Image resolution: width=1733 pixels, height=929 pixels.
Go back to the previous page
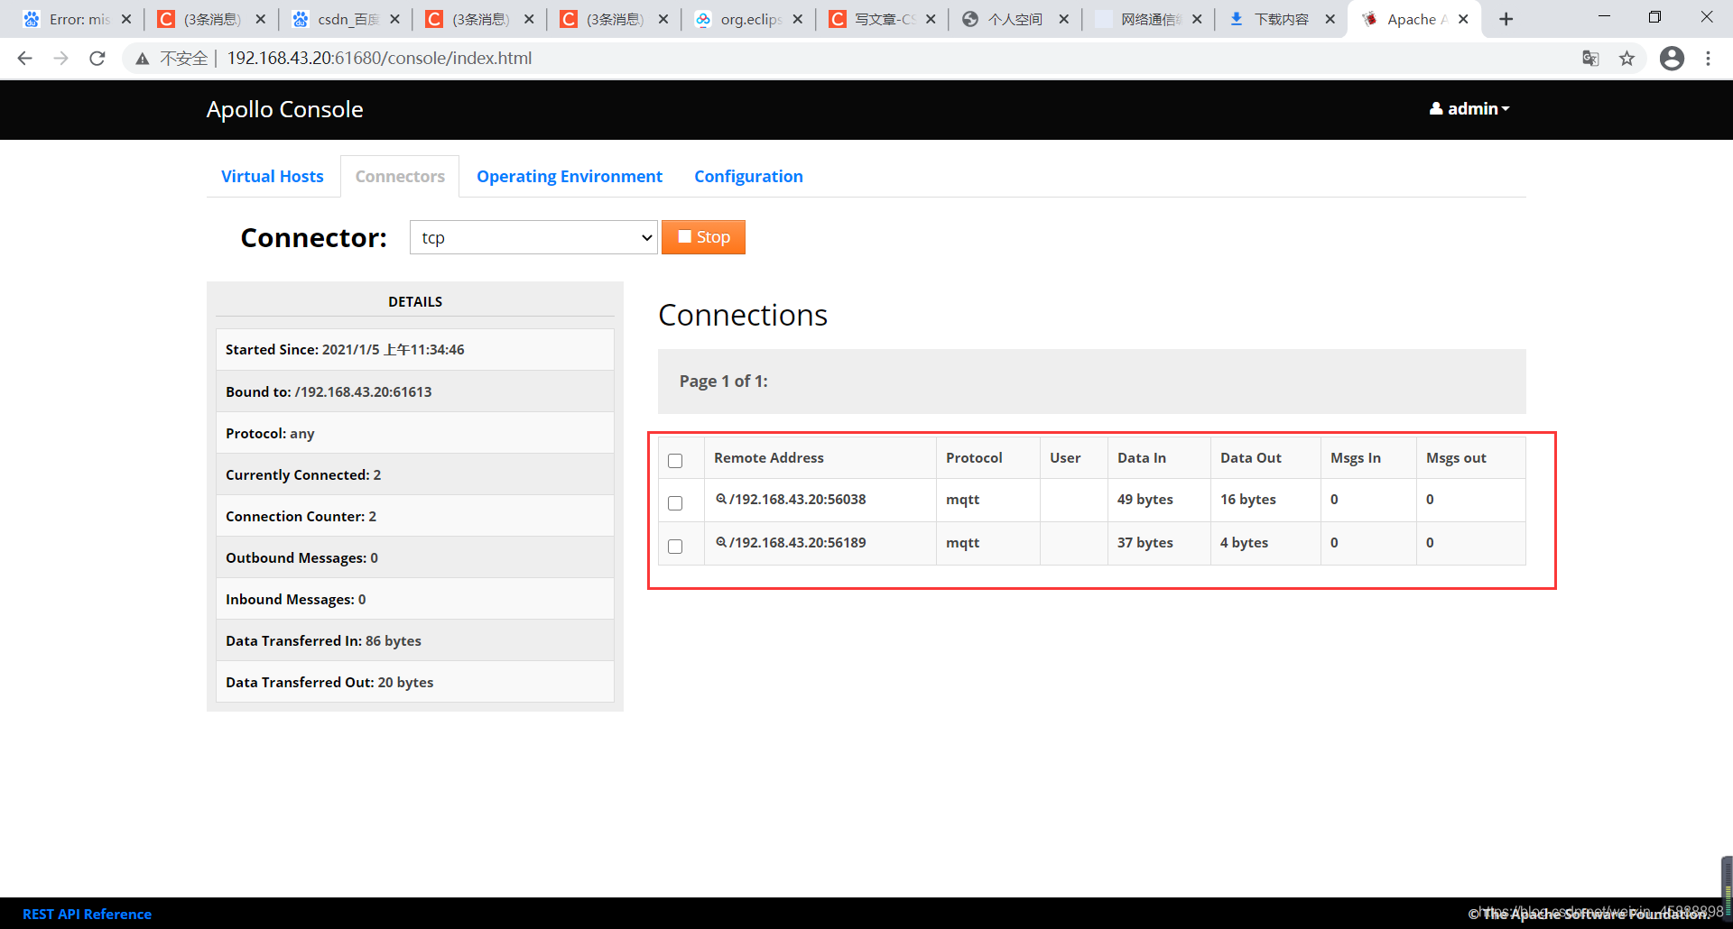pyautogui.click(x=24, y=59)
